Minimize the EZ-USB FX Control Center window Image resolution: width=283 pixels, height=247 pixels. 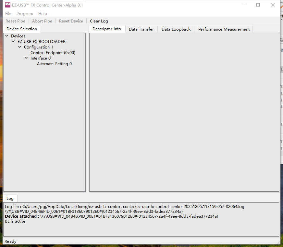(243, 5)
